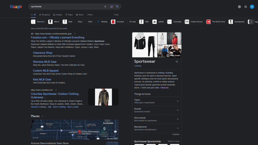Screen dimensions: 258x145
Task: Click the Google logo
Action: point(16,7)
